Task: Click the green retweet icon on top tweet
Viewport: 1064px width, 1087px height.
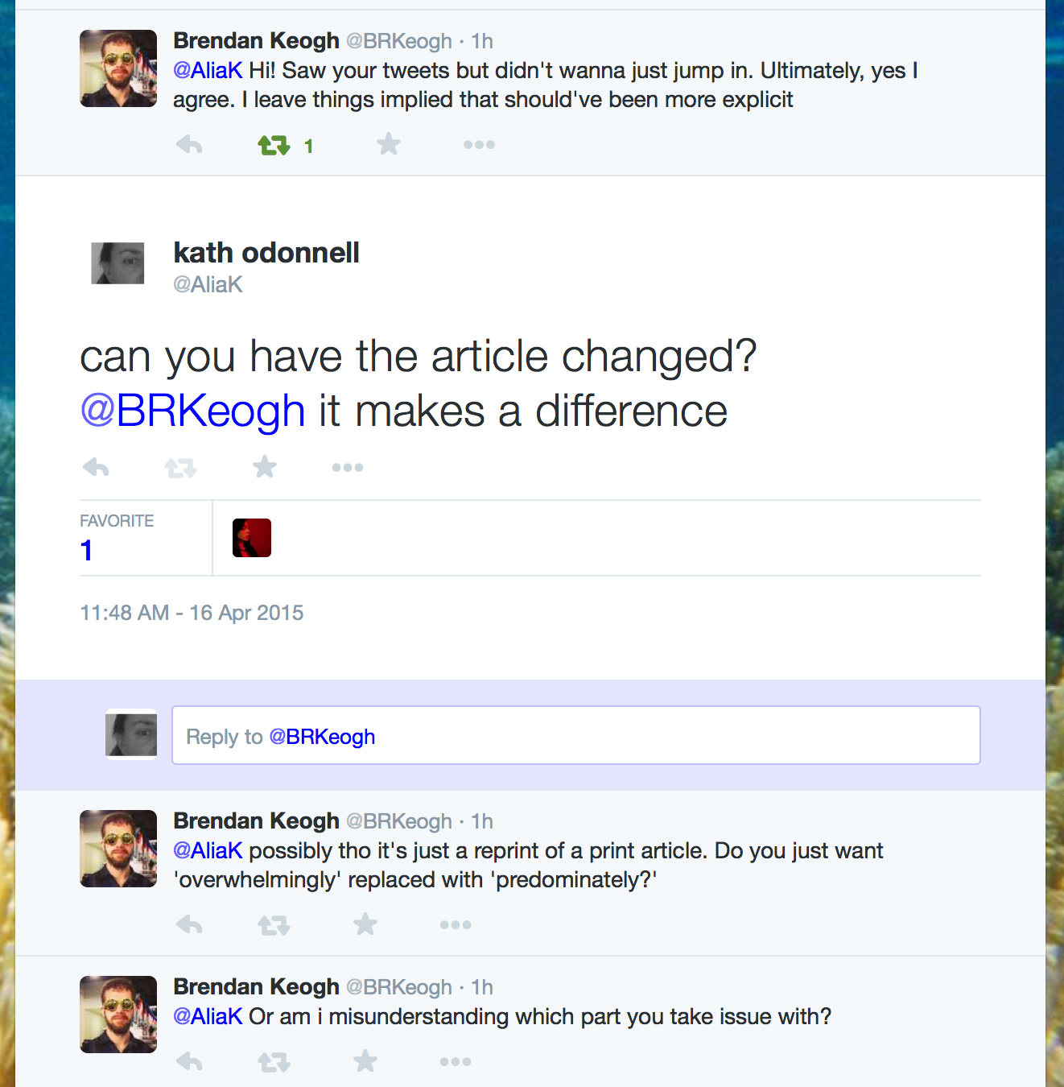Action: click(x=274, y=146)
